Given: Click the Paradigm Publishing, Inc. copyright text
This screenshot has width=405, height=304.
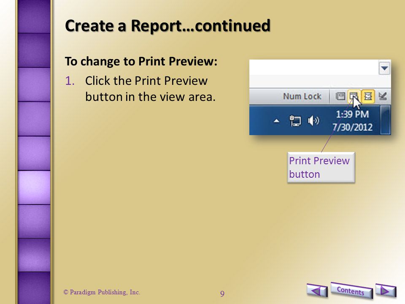Looking at the screenshot, I should 102,292.
